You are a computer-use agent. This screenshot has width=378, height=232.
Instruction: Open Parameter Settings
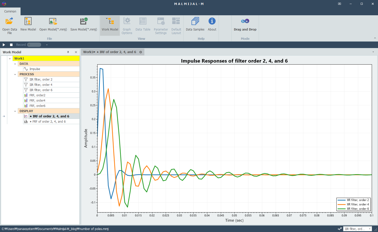point(161,25)
